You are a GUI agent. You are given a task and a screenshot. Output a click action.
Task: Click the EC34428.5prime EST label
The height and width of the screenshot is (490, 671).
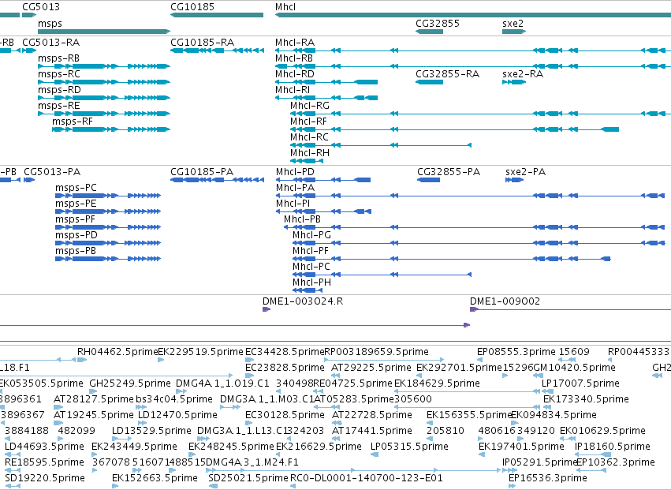click(x=285, y=352)
